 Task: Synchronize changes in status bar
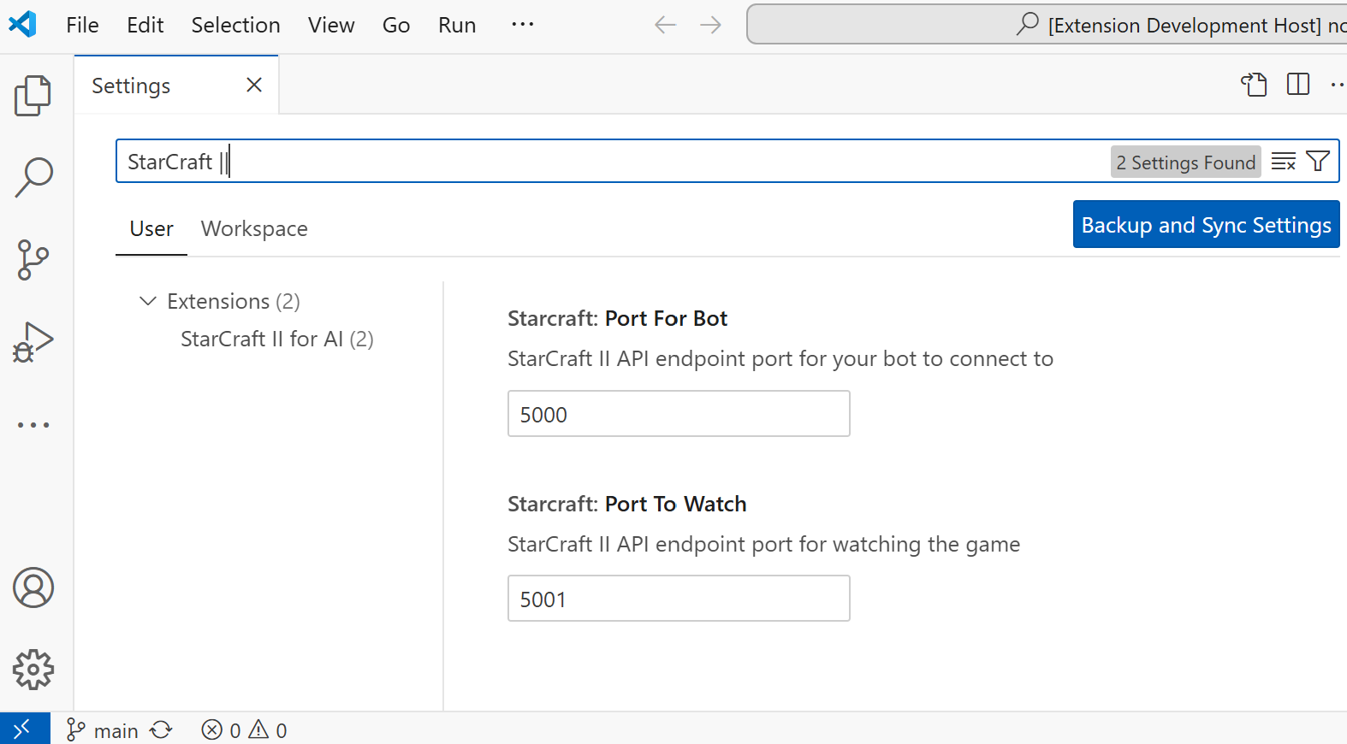click(161, 730)
